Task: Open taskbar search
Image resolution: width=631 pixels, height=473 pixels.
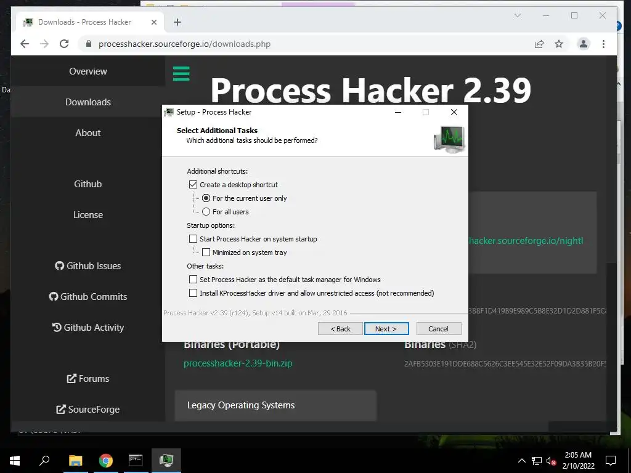Action: click(44, 460)
